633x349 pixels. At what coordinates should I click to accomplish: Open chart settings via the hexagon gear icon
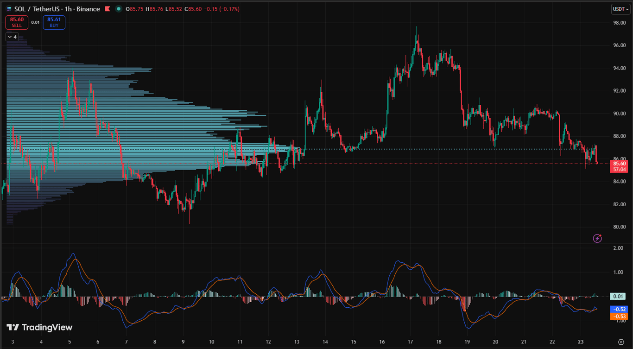[x=621, y=342]
